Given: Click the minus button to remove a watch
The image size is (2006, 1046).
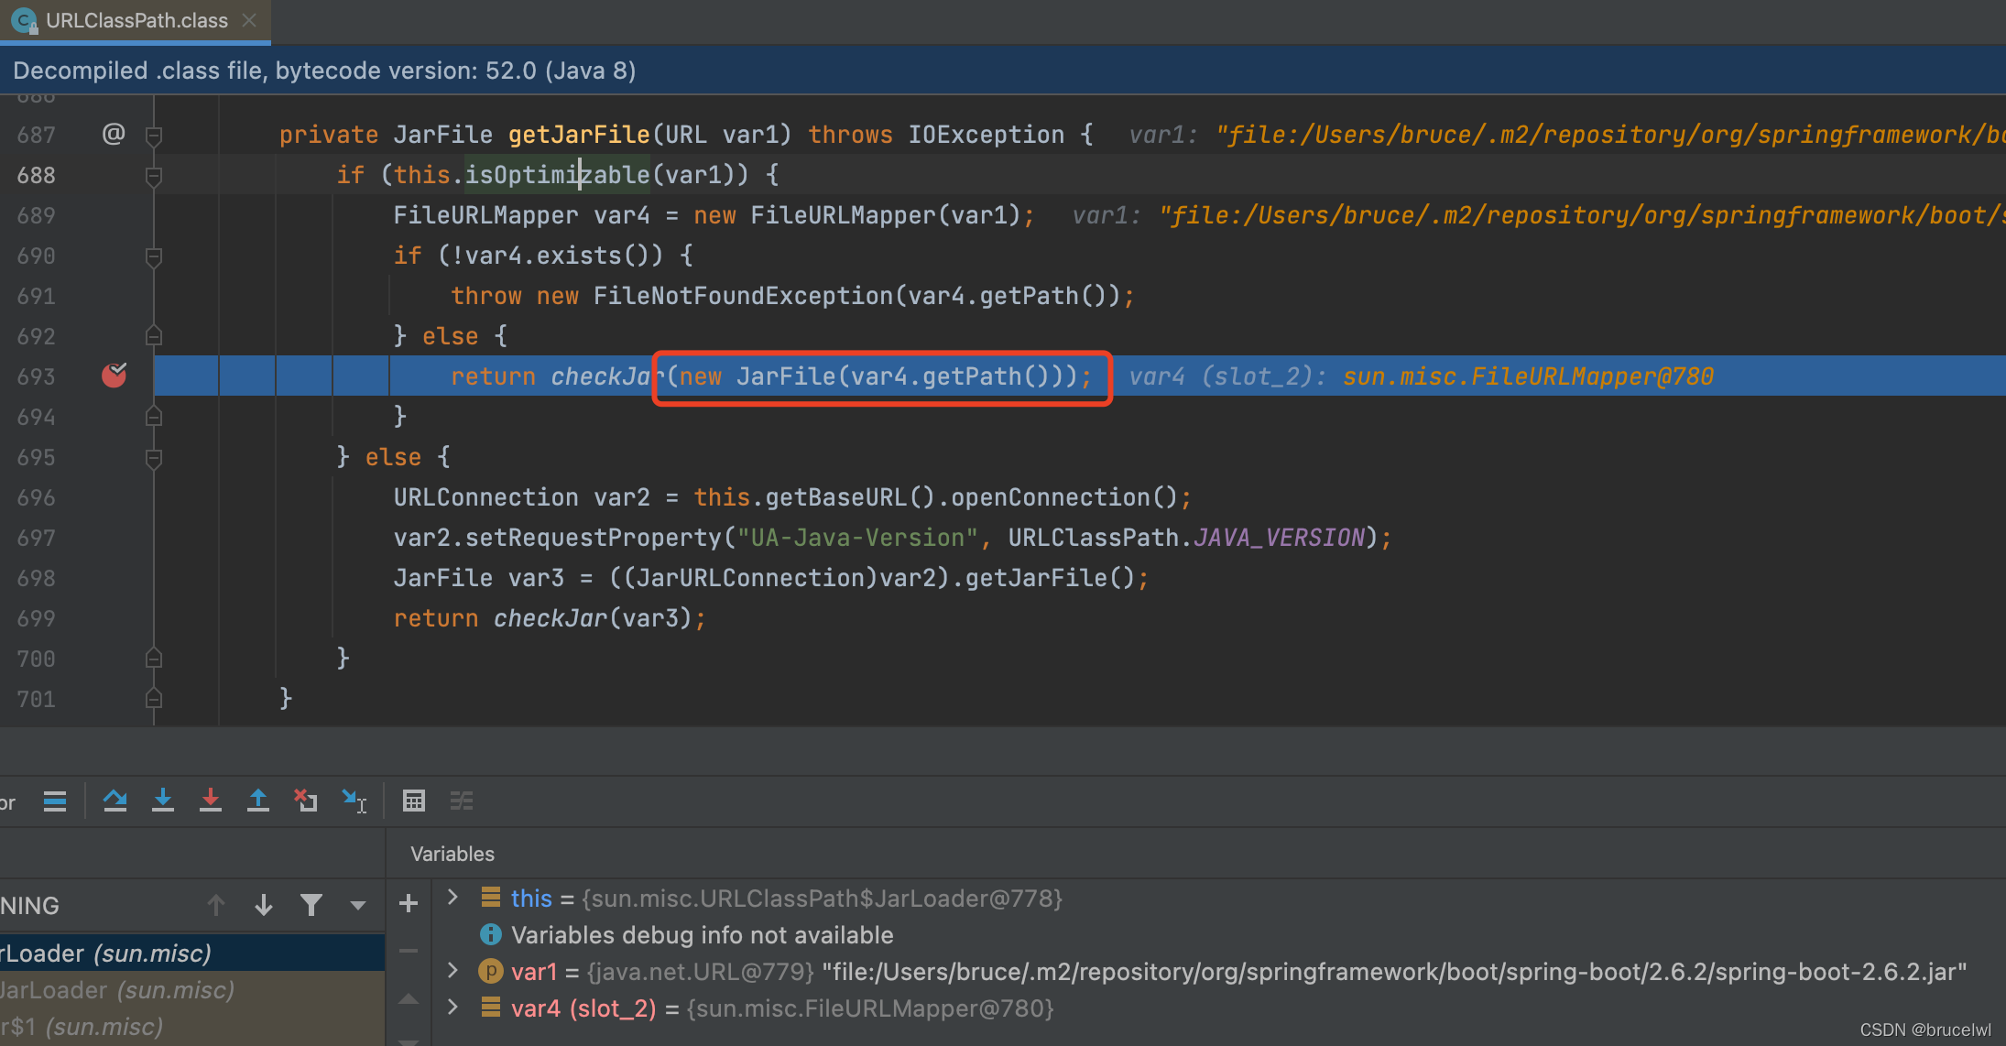Looking at the screenshot, I should click(x=409, y=951).
